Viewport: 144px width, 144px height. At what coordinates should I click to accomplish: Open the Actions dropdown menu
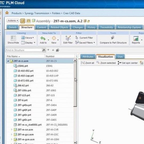coord(13,21)
